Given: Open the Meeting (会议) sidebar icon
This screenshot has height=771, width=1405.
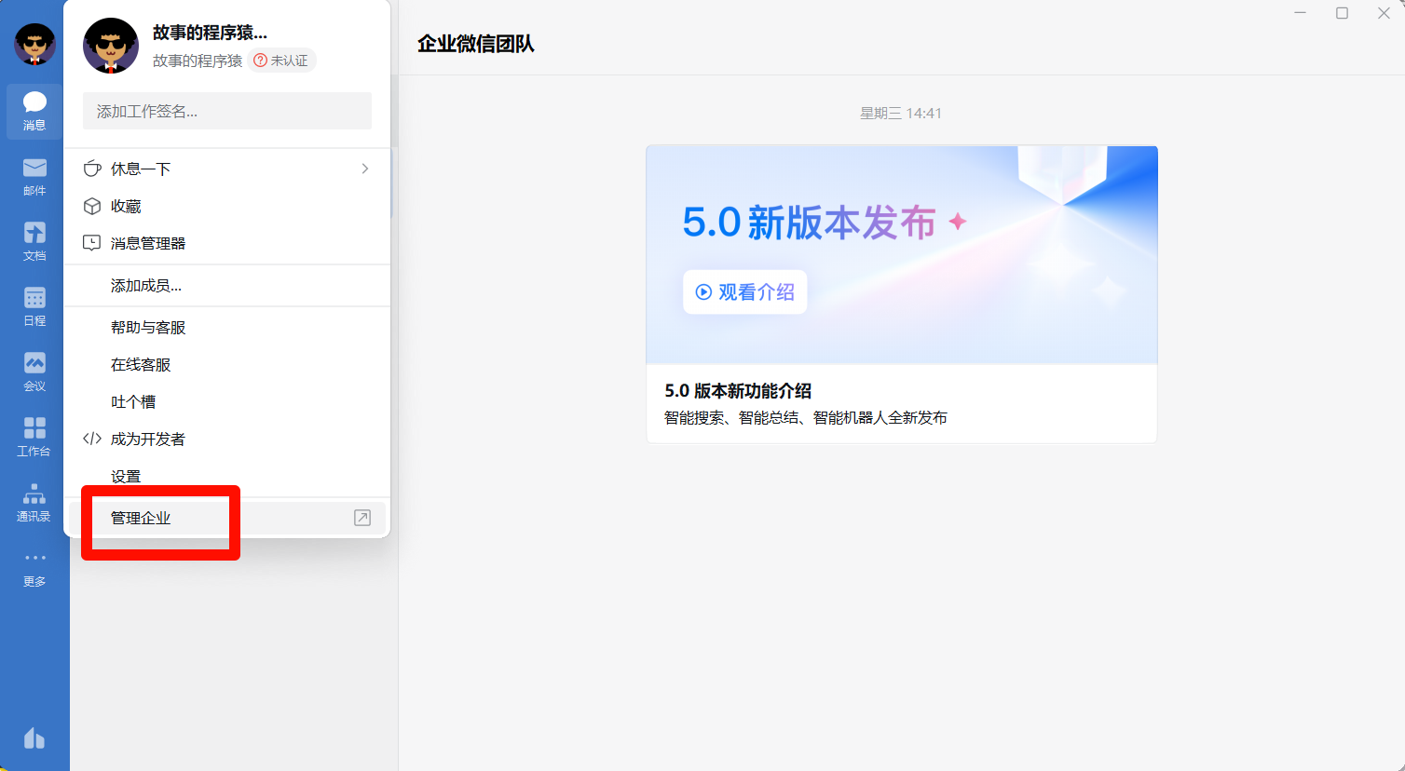Looking at the screenshot, I should 34,372.
